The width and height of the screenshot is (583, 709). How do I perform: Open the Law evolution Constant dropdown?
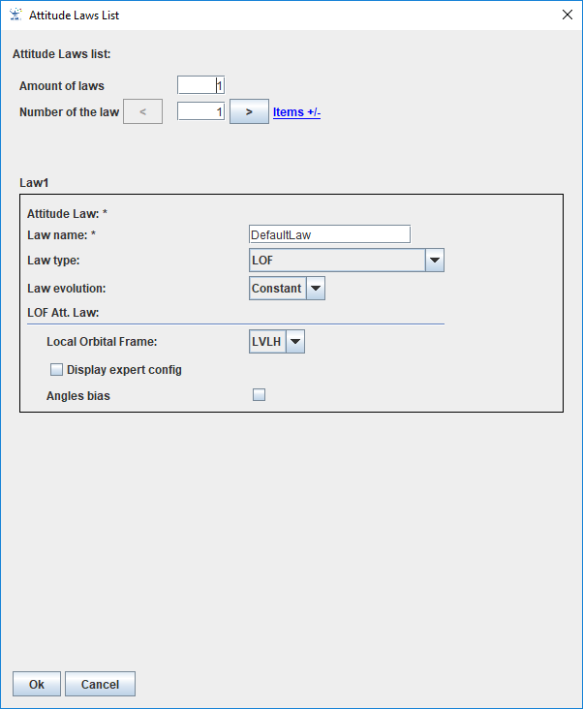coord(316,289)
